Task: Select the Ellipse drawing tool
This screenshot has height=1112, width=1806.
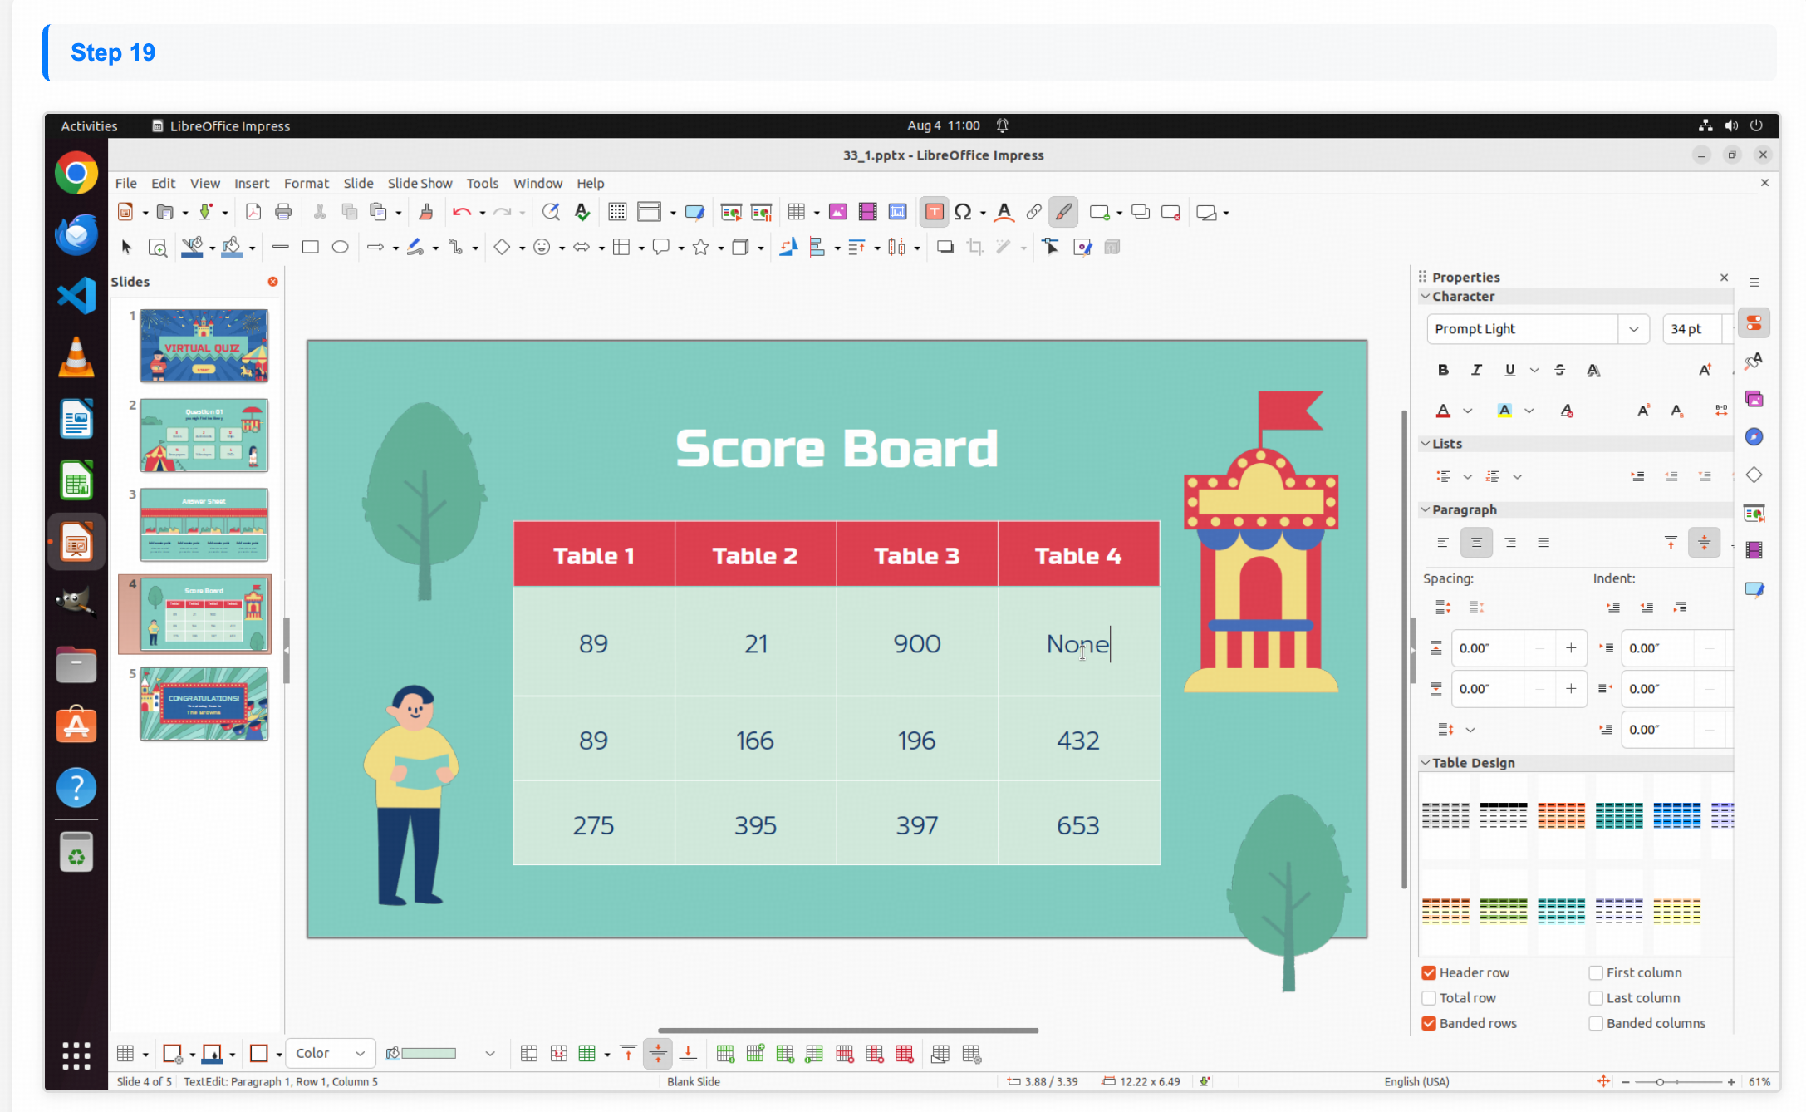Action: pos(340,247)
